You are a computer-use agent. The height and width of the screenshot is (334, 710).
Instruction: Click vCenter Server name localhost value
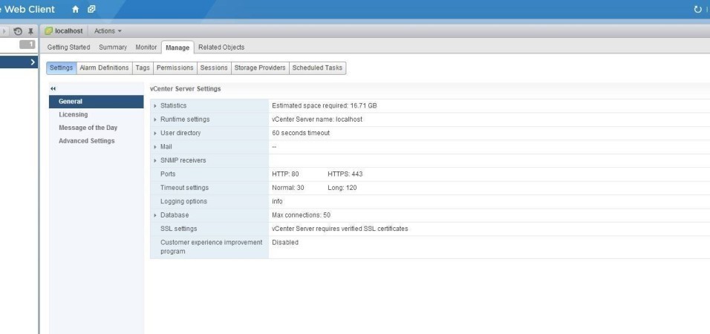click(317, 119)
